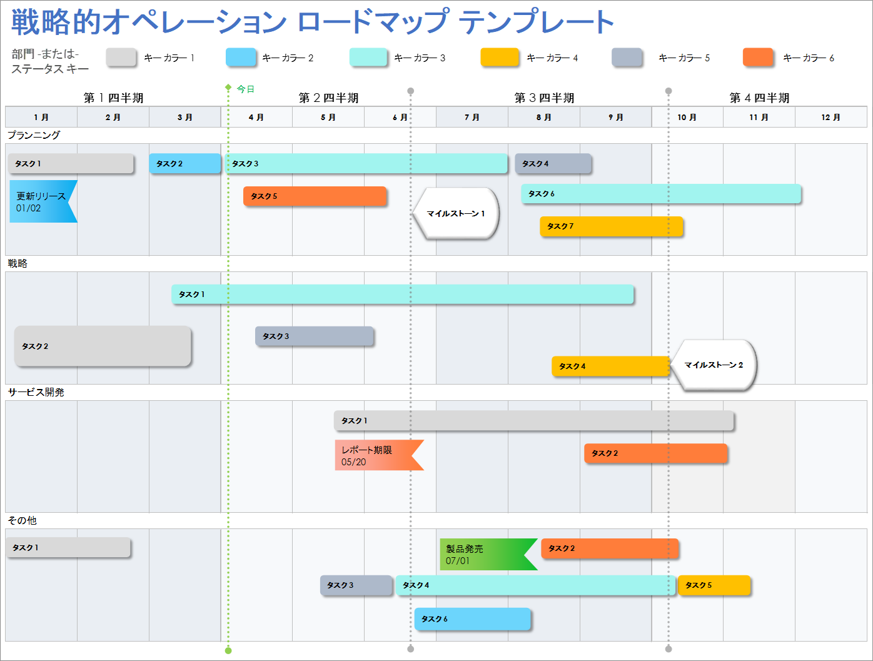Click the プランニング section label
Screen dimensions: 873x661
coord(34,135)
